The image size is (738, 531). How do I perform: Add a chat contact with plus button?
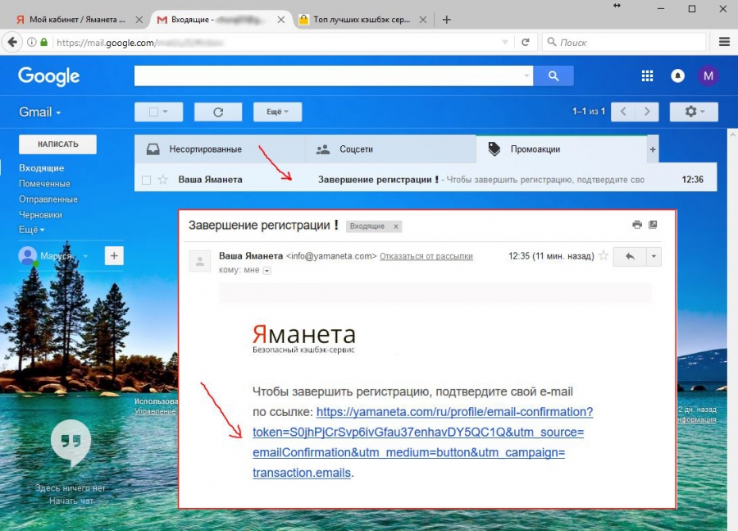click(114, 256)
